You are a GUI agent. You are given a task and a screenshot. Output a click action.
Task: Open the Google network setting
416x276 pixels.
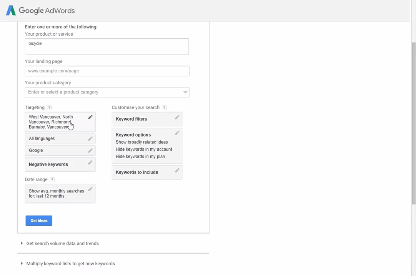click(x=60, y=151)
